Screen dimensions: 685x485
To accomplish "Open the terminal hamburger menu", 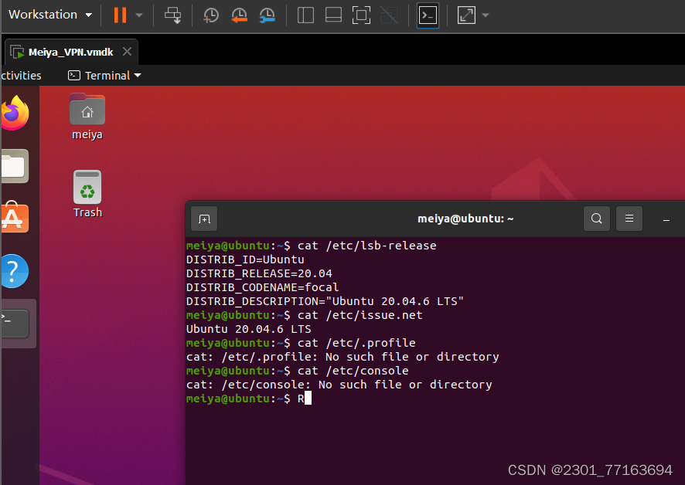I will click(x=629, y=219).
